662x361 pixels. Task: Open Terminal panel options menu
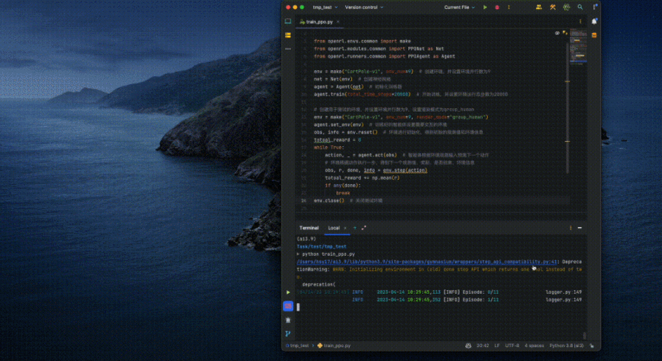coord(571,228)
